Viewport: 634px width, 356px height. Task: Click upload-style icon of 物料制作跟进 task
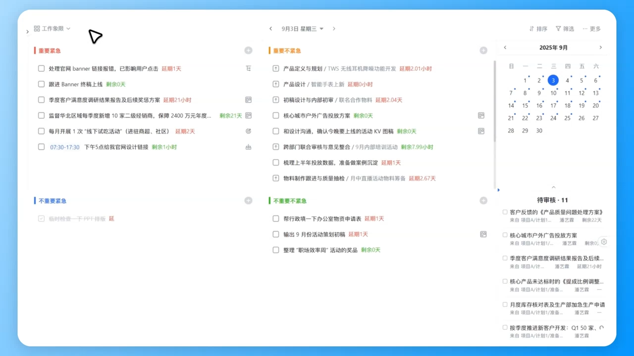[276, 178]
